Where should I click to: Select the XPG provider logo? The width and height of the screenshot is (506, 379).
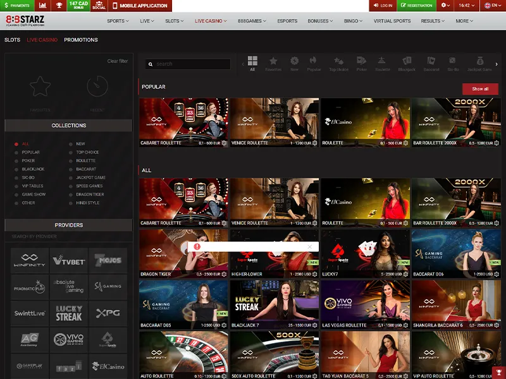pyautogui.click(x=108, y=313)
